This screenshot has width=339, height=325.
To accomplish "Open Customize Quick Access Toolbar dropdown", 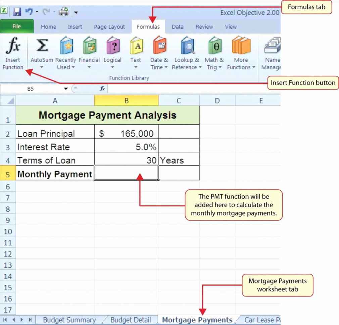I will coord(76,12).
